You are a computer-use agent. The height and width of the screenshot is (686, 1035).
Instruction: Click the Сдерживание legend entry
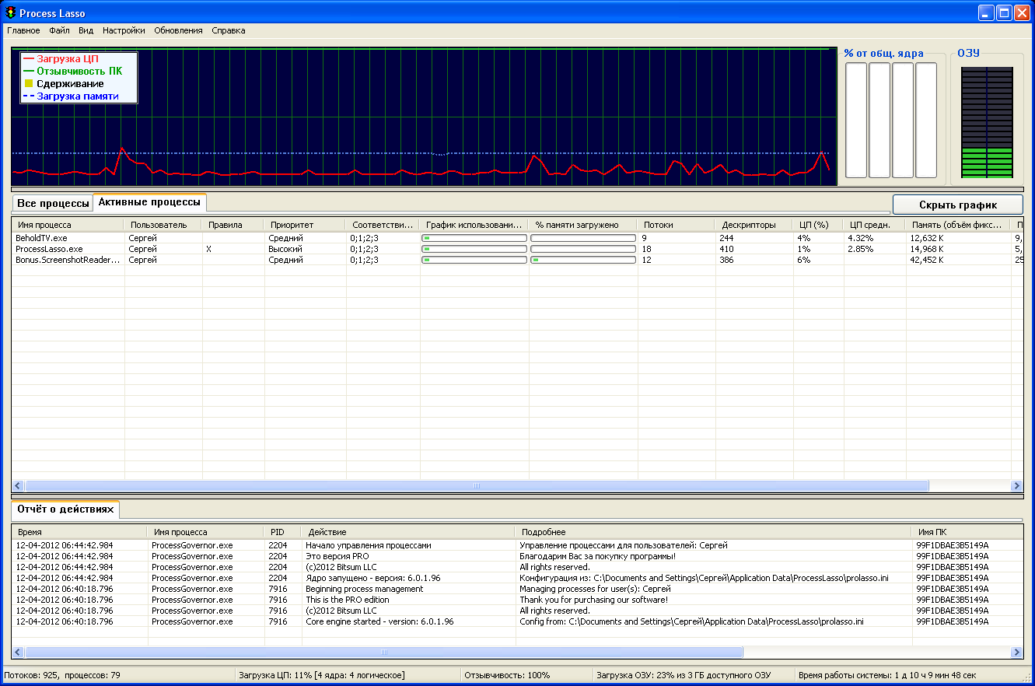(x=64, y=83)
